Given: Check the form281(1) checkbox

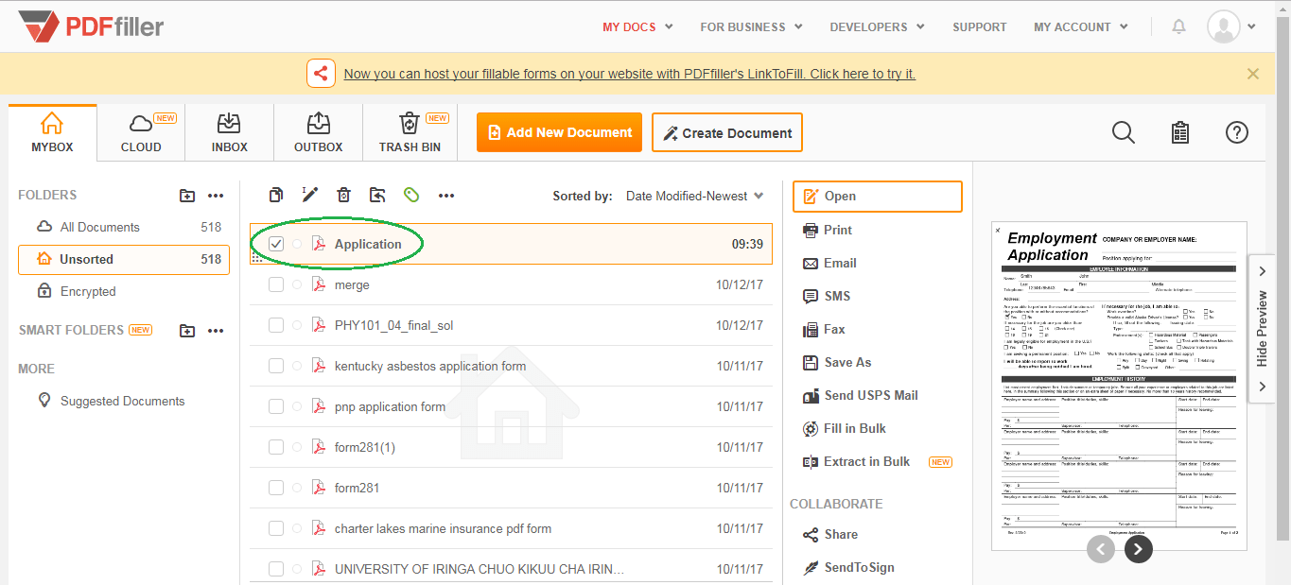Looking at the screenshot, I should pyautogui.click(x=276, y=447).
